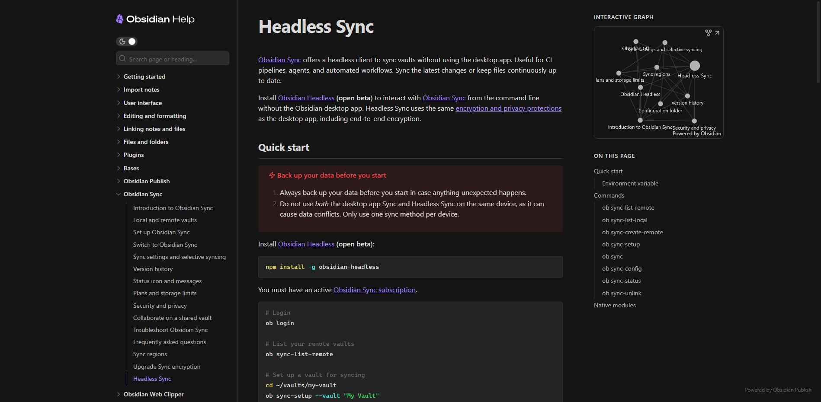
Task: Expand the Plugins section chevron
Action: [x=119, y=155]
